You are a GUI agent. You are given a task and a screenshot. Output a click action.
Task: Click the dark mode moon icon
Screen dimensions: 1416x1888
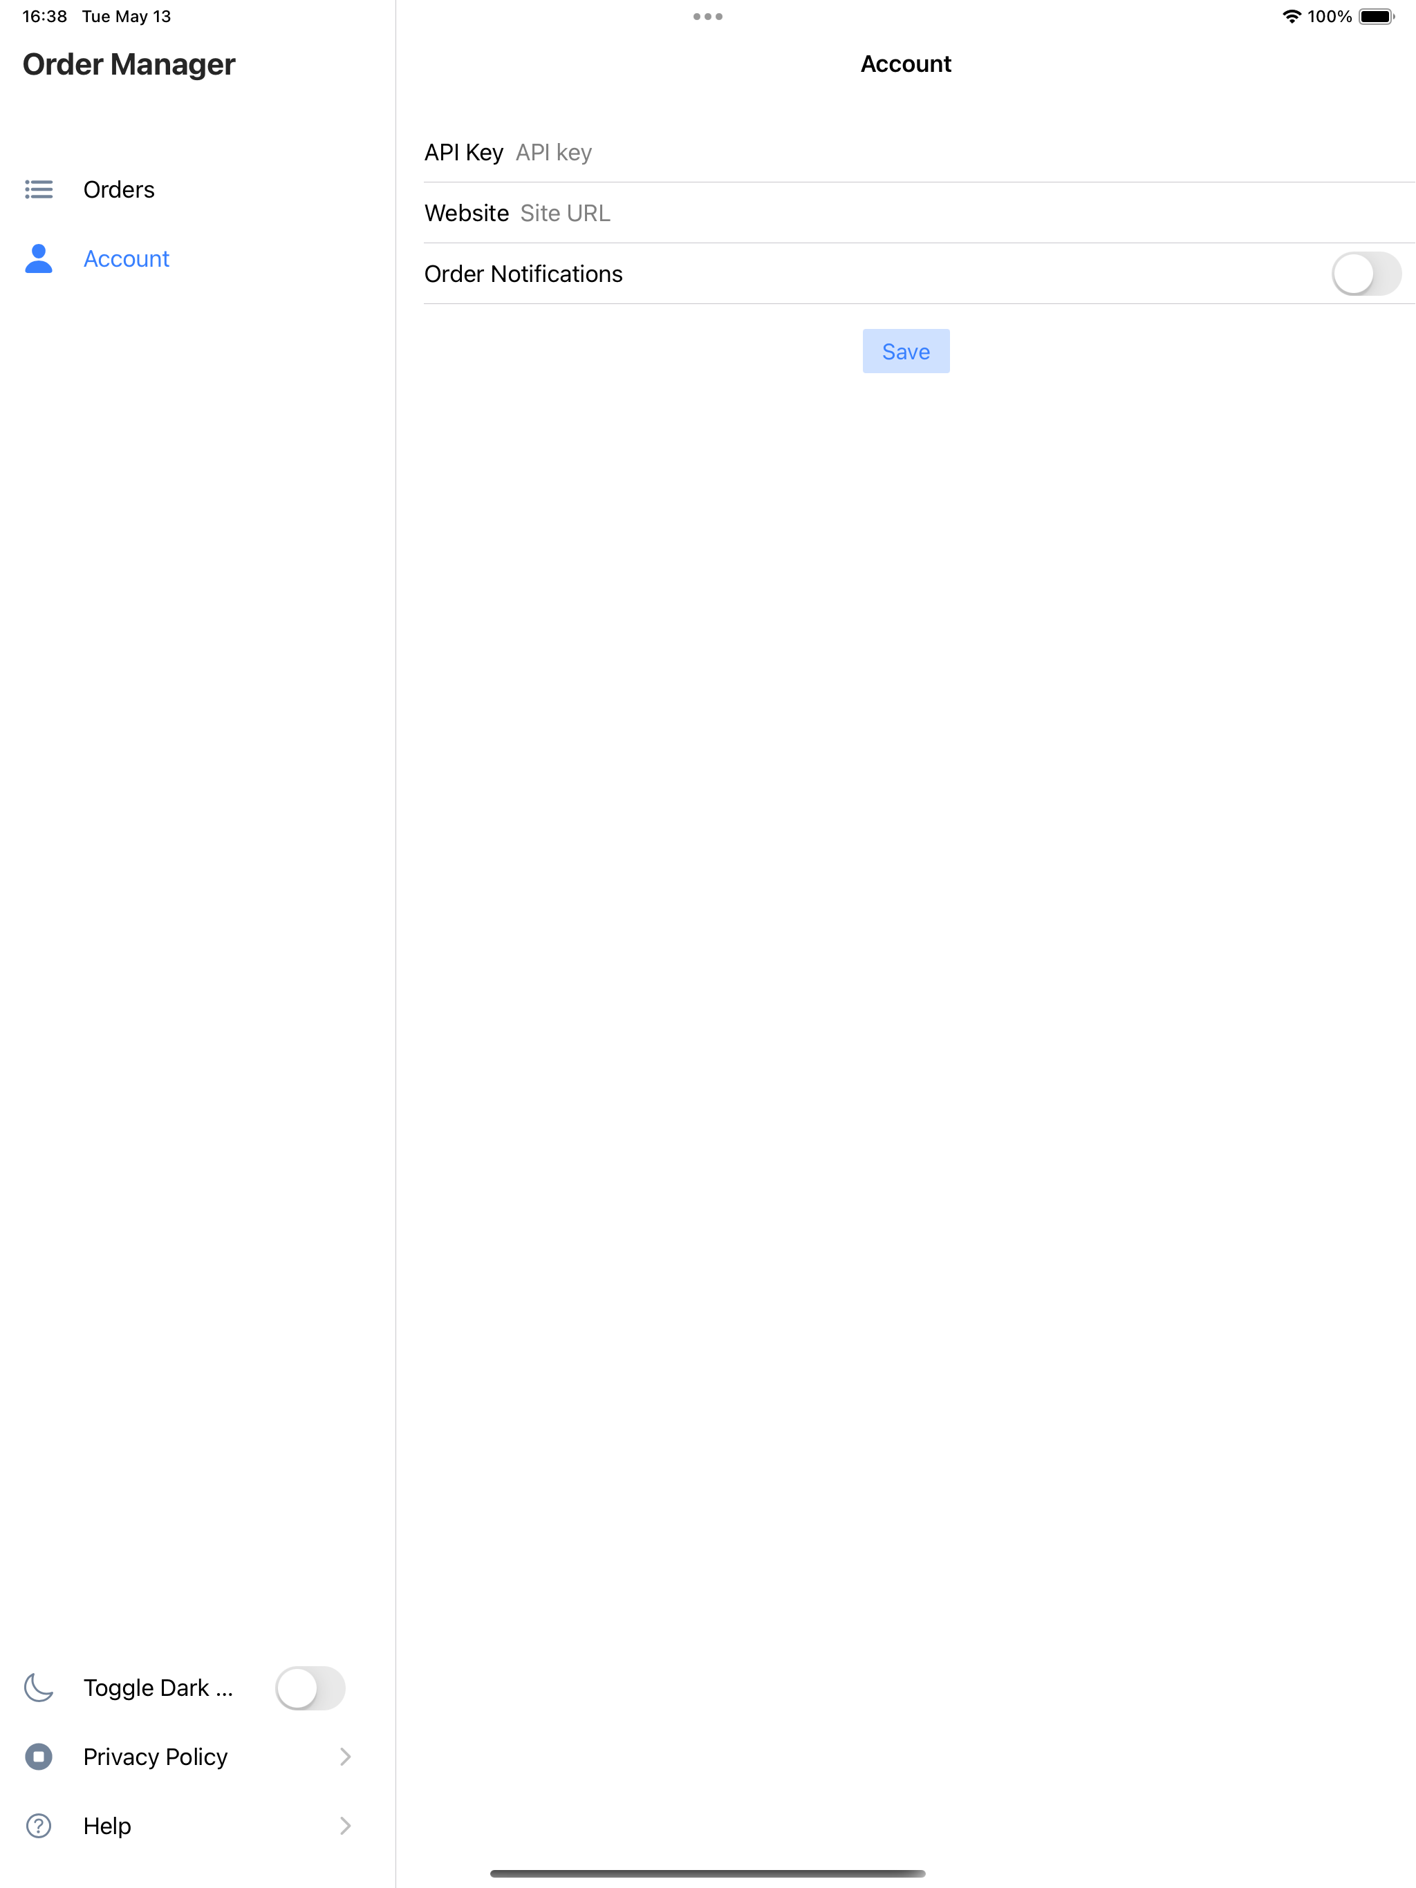39,1688
